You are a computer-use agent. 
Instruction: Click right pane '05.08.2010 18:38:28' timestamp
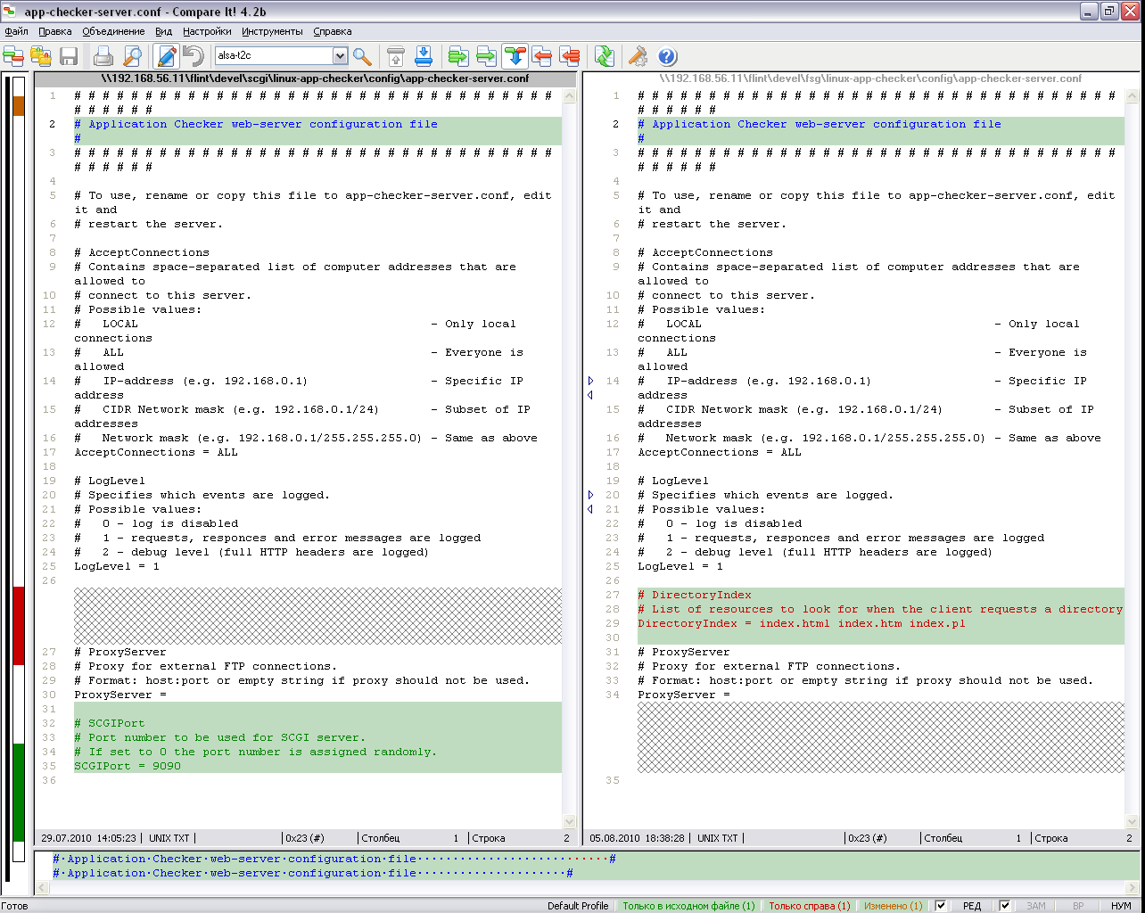coord(638,838)
